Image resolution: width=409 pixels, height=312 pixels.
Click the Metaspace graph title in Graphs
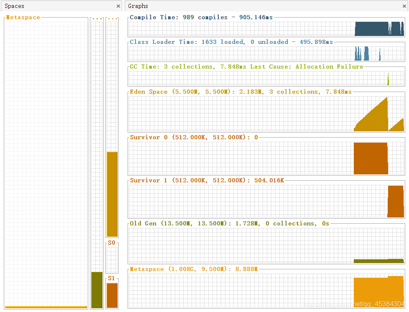[x=194, y=269]
